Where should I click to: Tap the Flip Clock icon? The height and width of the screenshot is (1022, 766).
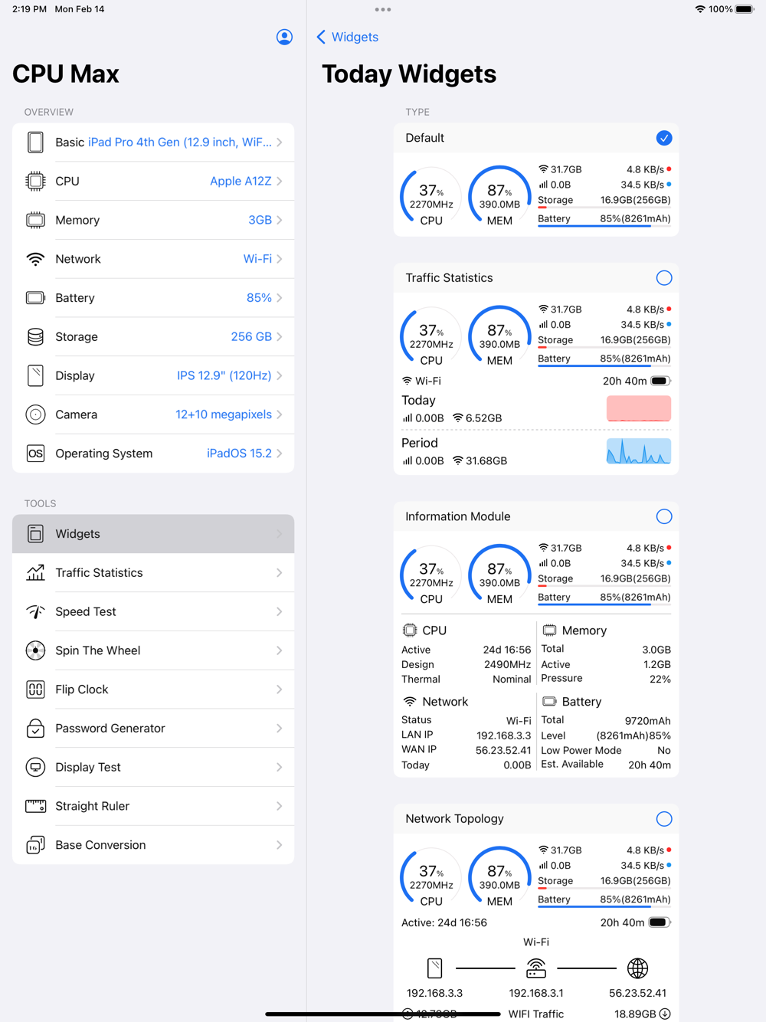point(35,690)
